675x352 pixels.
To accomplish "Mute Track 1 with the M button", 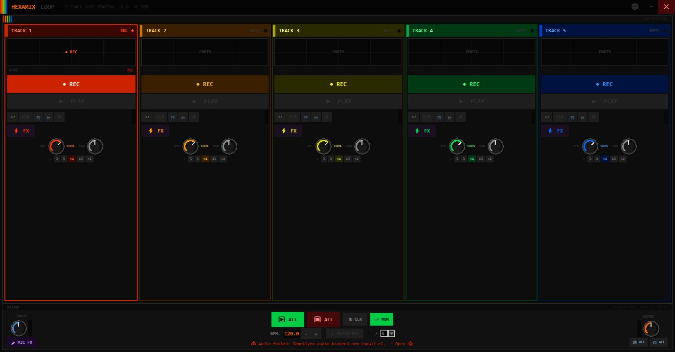I will coord(59,117).
